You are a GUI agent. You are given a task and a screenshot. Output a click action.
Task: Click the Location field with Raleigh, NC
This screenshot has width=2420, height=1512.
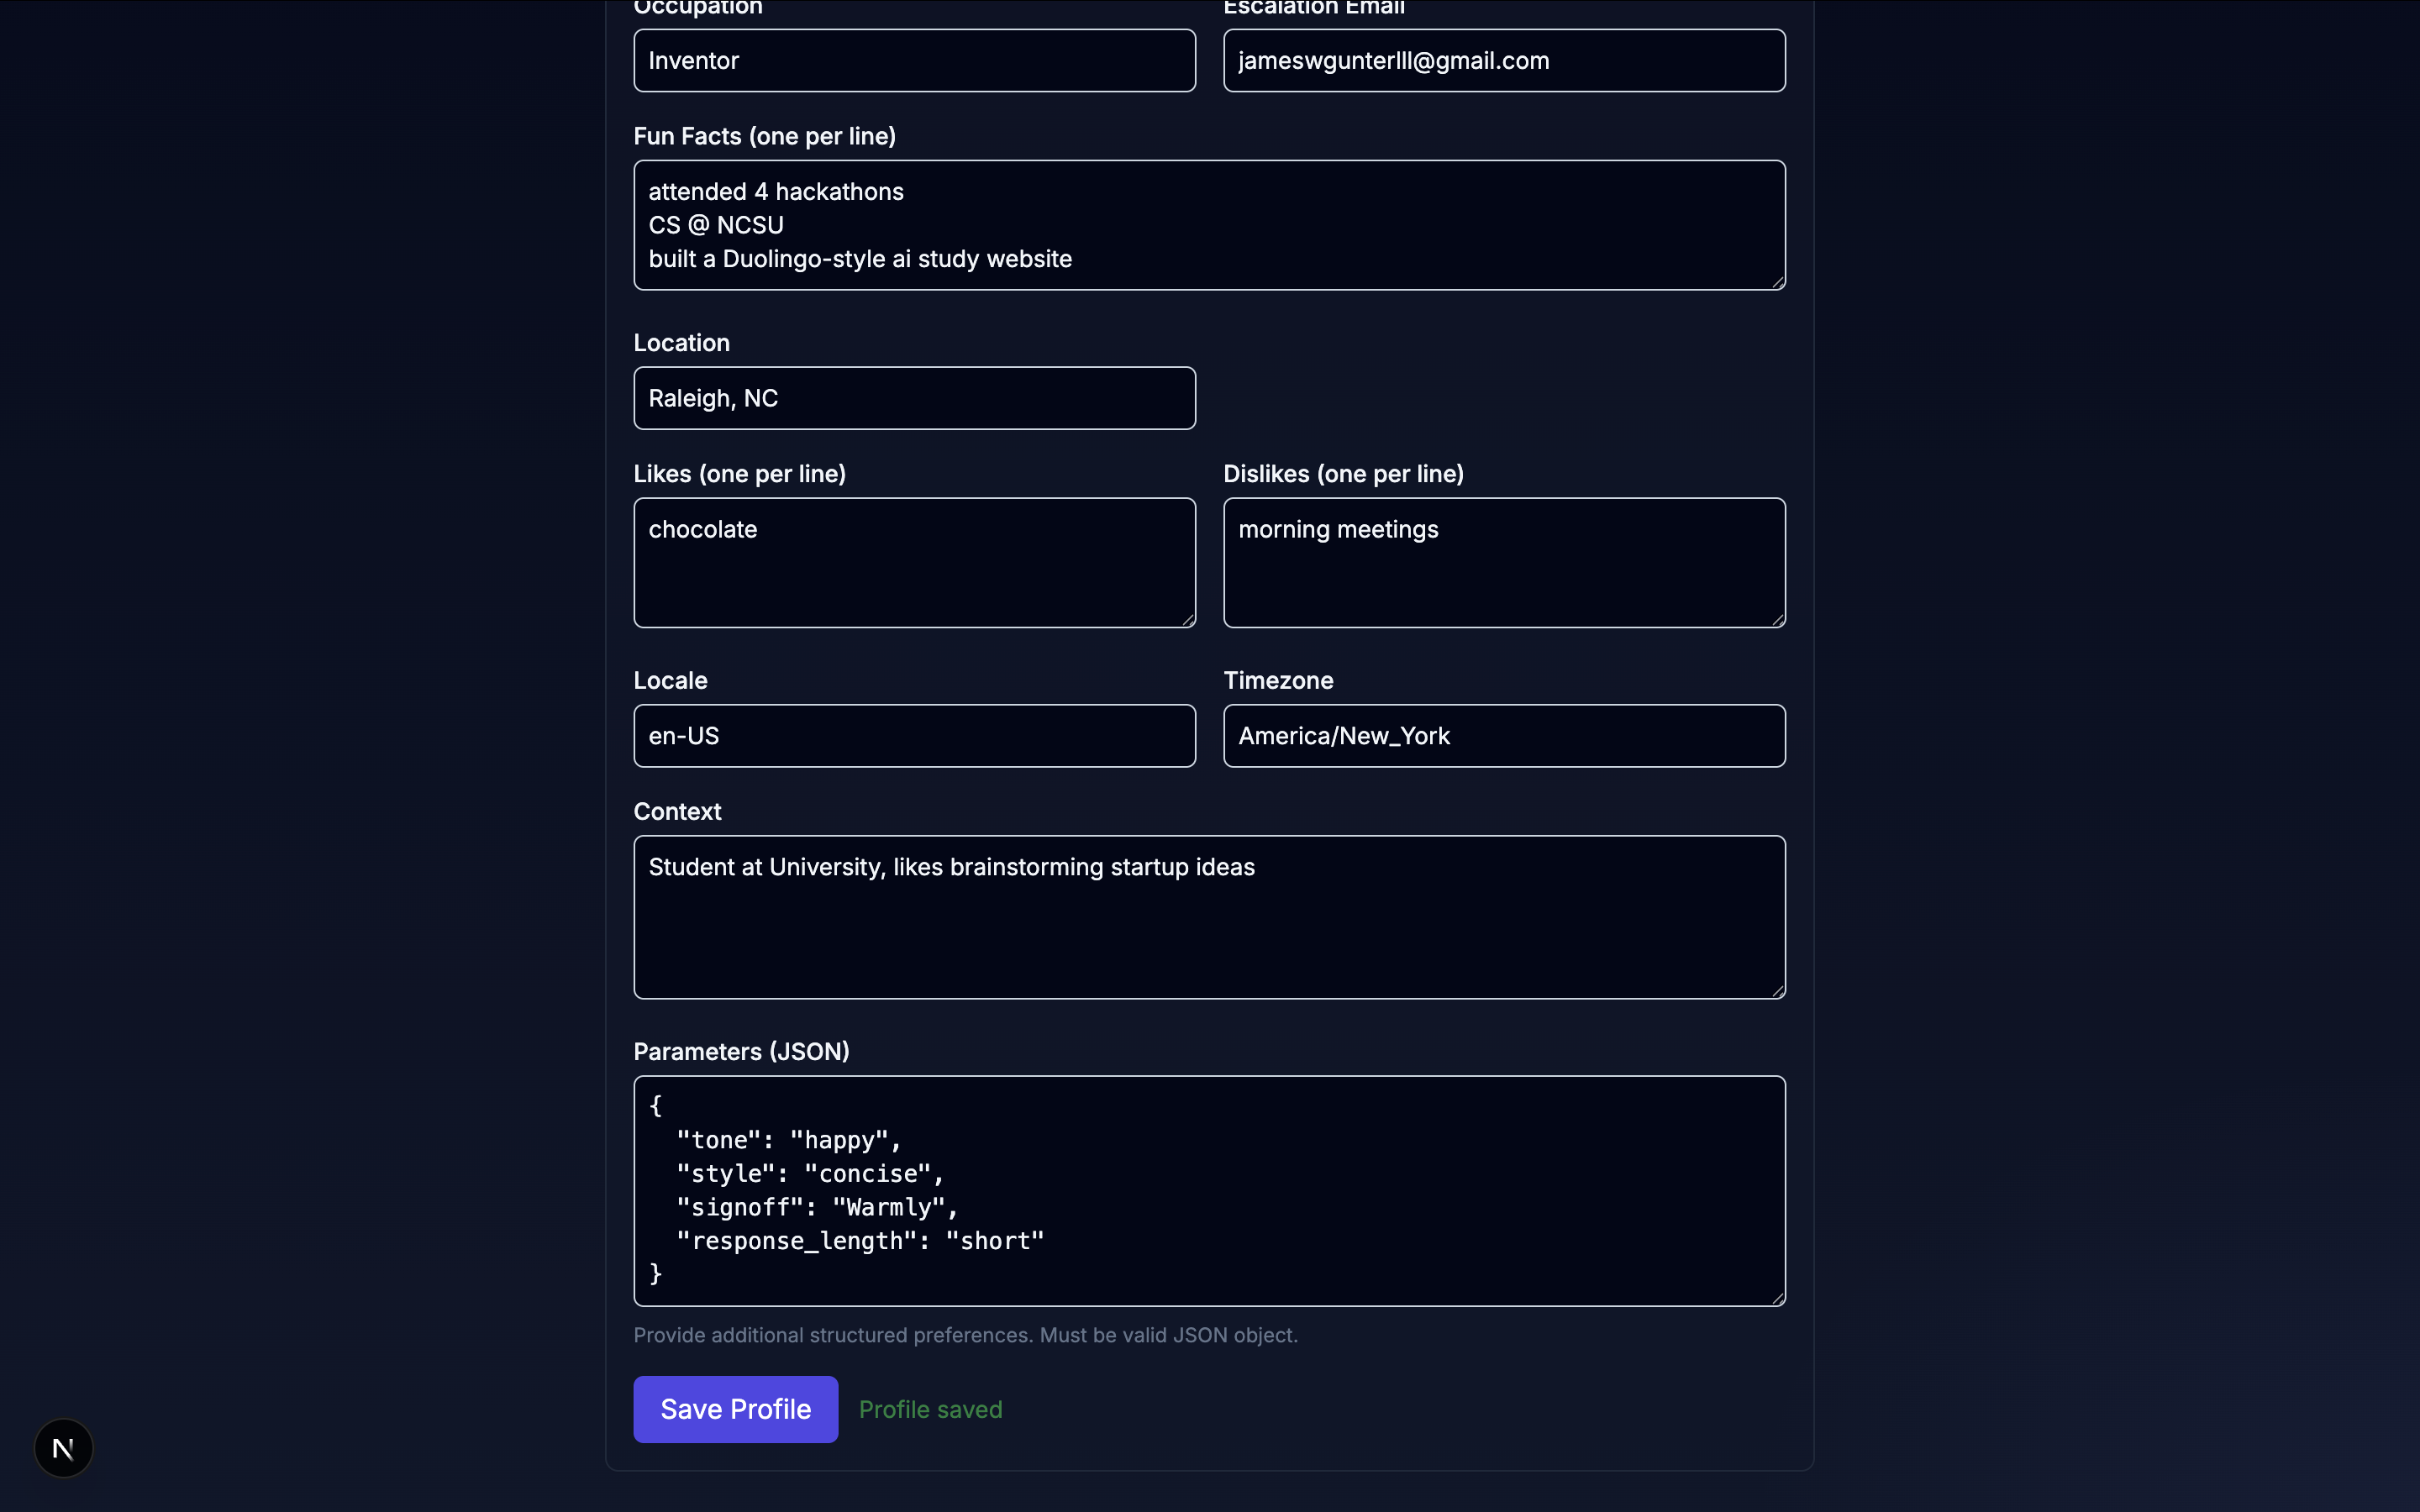click(x=913, y=398)
